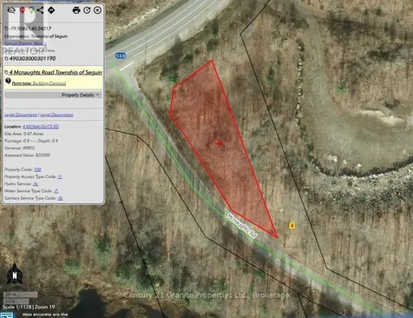Image resolution: width=413 pixels, height=318 pixels.
Task: Open directions with the diamond arrow icon
Action: click(51, 10)
